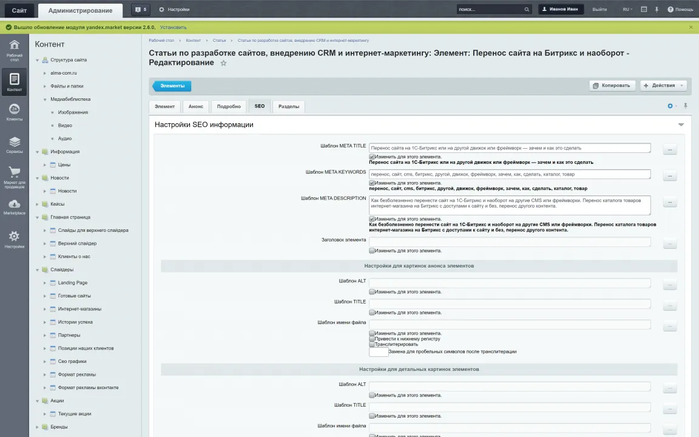699x437 pixels.
Task: Open the Сервисы sidebar icon
Action: point(15,145)
